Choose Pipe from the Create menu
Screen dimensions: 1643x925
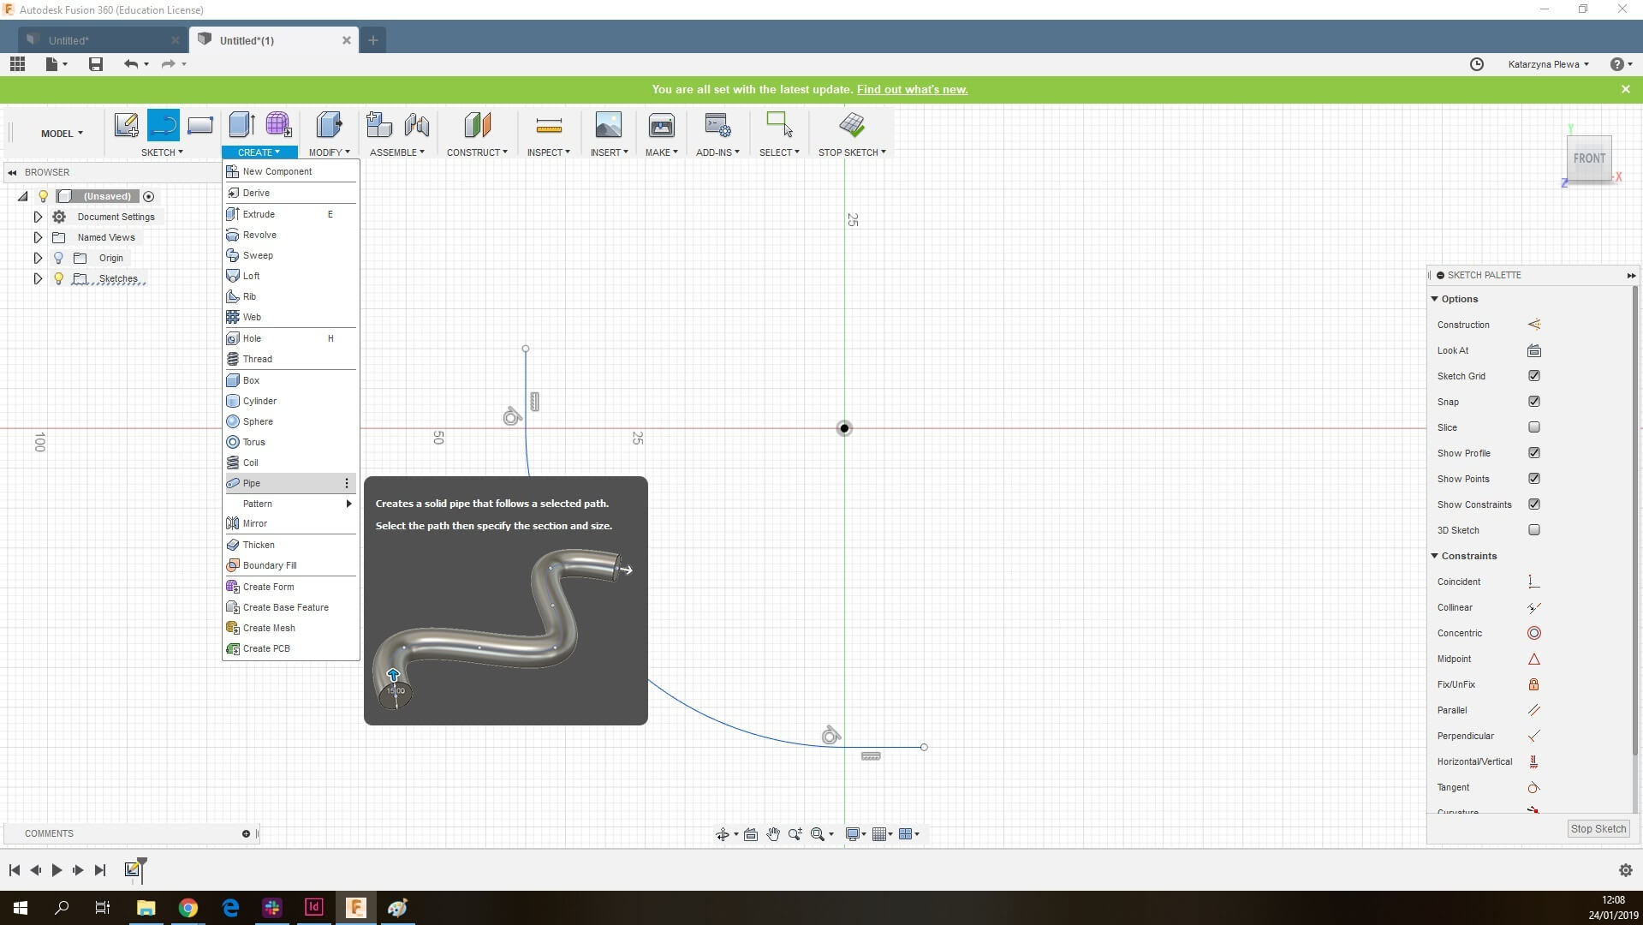pos(290,483)
